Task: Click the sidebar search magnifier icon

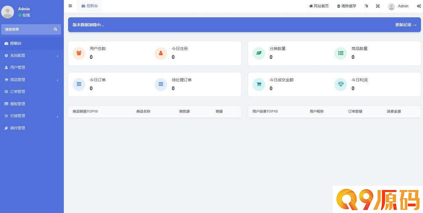Action: tap(55, 29)
